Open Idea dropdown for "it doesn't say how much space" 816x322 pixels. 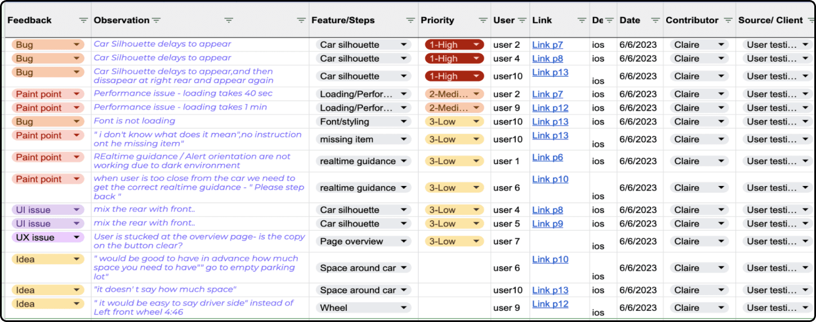pos(48,290)
